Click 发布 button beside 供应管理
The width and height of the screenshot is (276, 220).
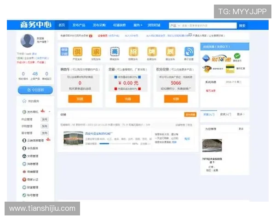click(x=45, y=120)
